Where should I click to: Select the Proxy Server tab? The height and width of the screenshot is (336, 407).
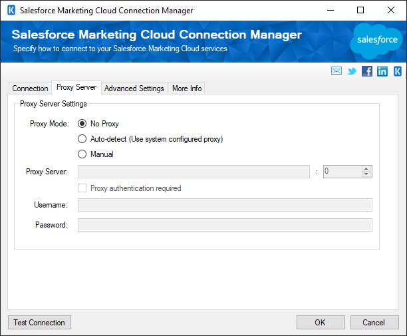[x=76, y=87]
